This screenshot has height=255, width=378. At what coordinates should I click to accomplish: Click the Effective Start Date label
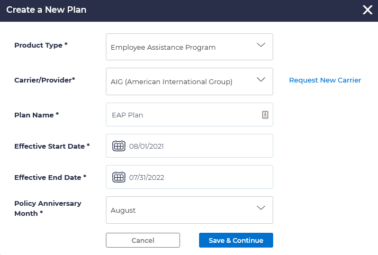tap(52, 146)
